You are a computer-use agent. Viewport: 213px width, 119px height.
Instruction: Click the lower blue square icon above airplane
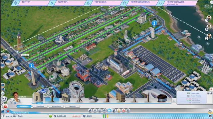(3, 89)
